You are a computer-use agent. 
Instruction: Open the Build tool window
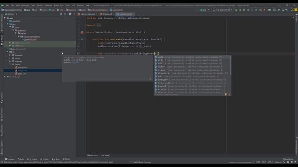pos(21,159)
